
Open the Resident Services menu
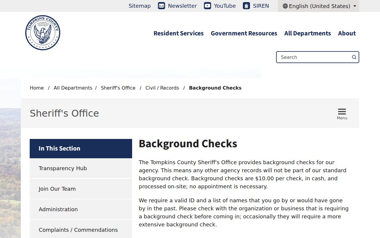coord(178,33)
